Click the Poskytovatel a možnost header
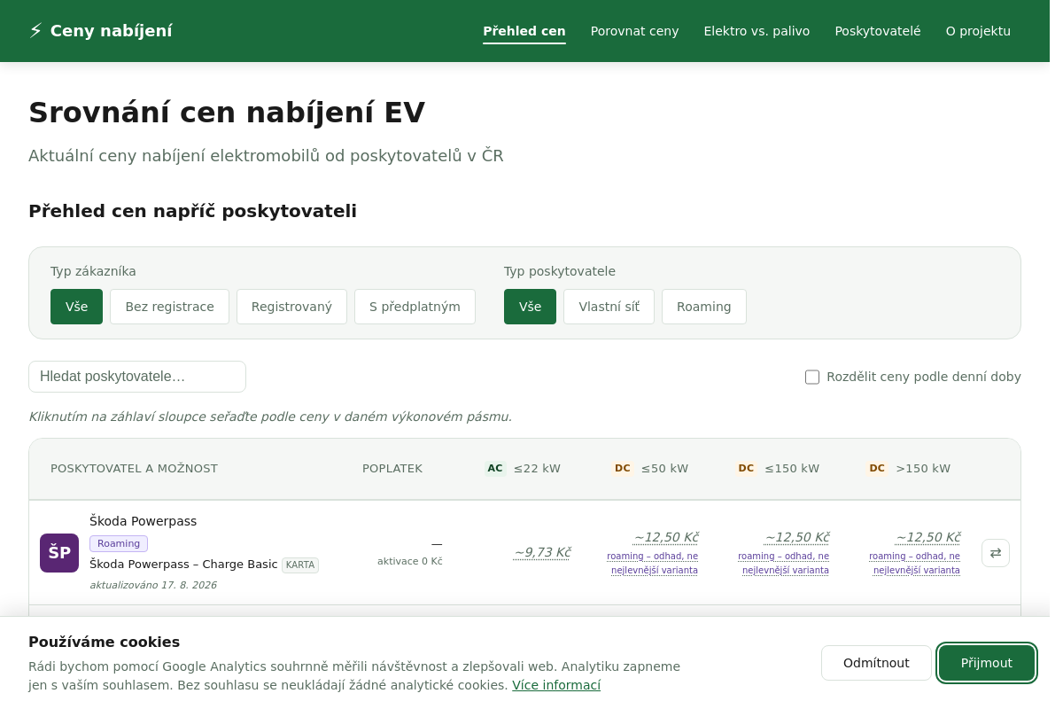The image size is (1063, 709). pyautogui.click(x=134, y=469)
